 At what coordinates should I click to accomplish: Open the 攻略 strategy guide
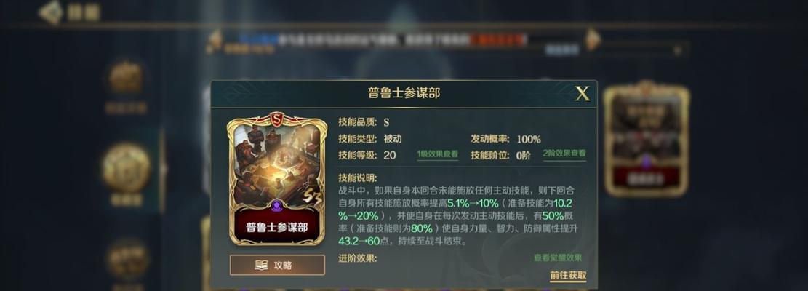(277, 266)
